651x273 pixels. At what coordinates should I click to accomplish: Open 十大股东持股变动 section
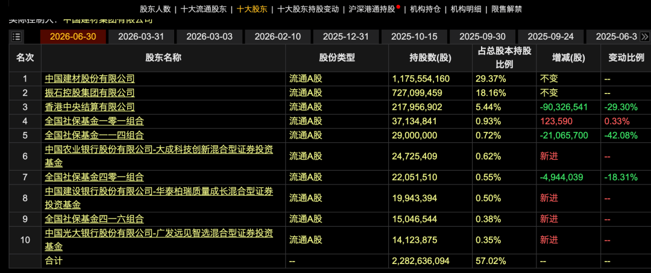(x=308, y=9)
